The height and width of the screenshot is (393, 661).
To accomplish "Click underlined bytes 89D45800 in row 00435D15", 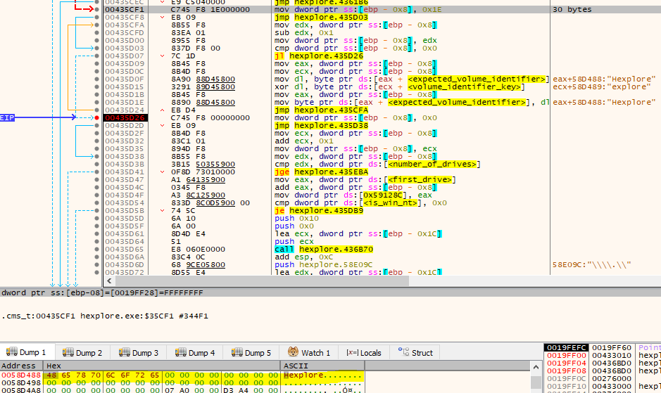I will (x=215, y=86).
